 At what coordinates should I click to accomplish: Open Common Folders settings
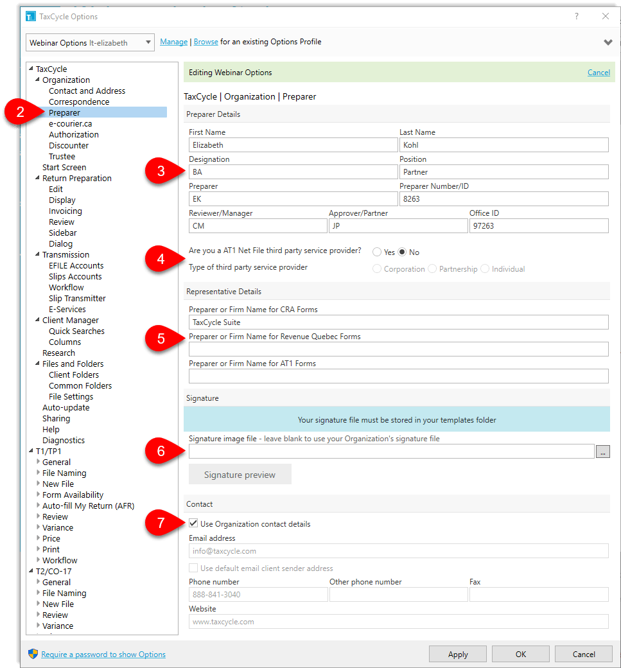click(80, 385)
